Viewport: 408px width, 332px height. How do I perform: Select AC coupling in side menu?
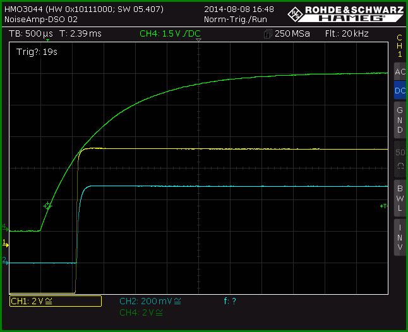[400, 71]
